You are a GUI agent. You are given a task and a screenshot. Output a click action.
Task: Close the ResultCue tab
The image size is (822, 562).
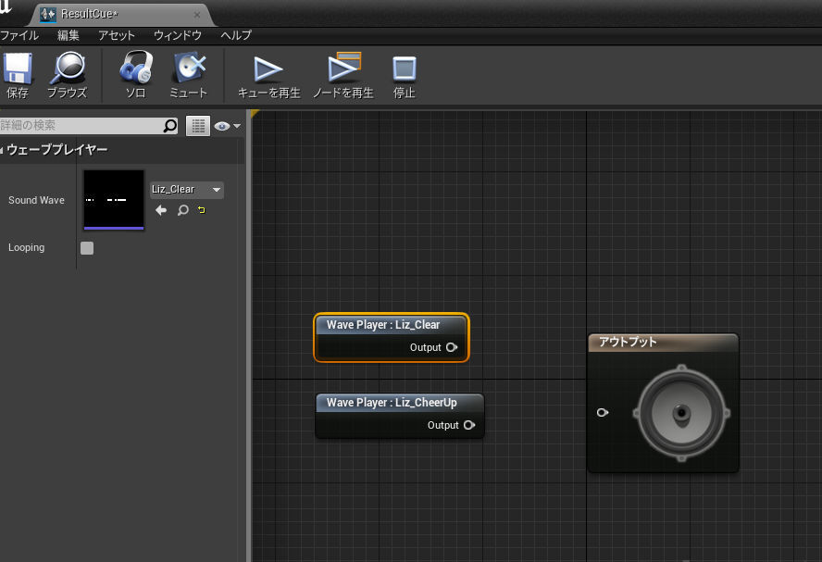pos(197,15)
